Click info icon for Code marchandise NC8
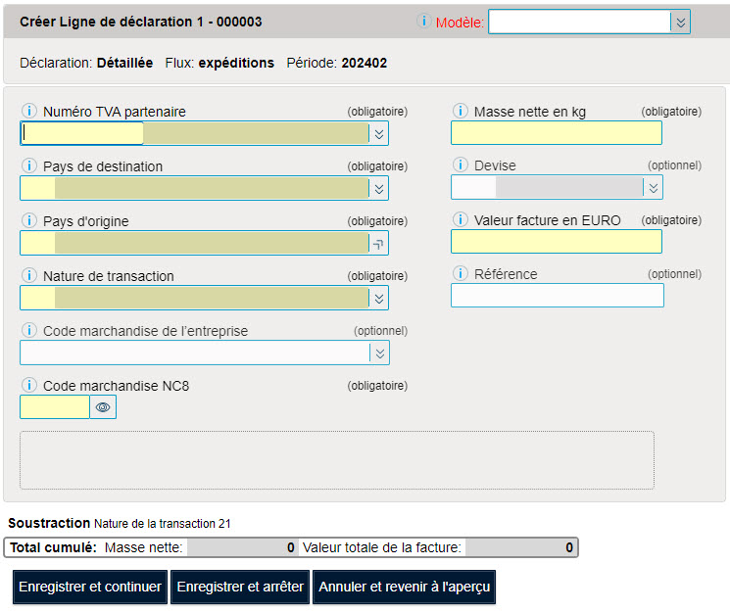This screenshot has height=612, width=730. coord(28,386)
